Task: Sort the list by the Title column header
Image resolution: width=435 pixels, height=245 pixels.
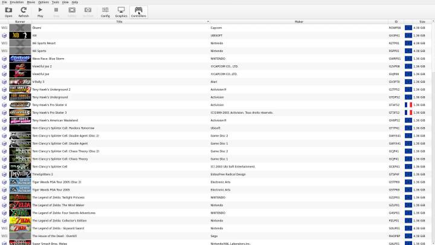Action: (119, 22)
